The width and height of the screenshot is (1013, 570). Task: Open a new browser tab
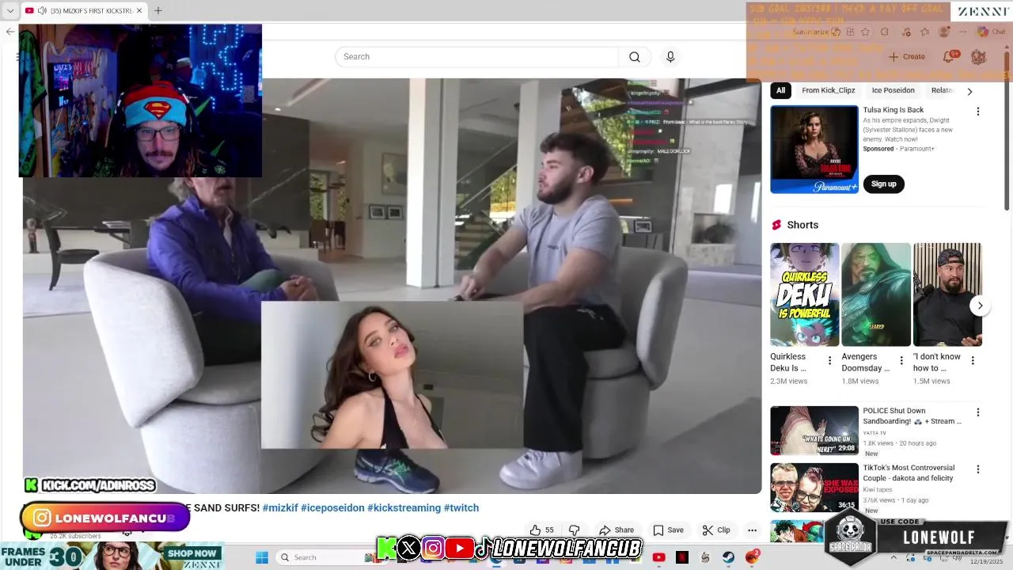tap(157, 10)
